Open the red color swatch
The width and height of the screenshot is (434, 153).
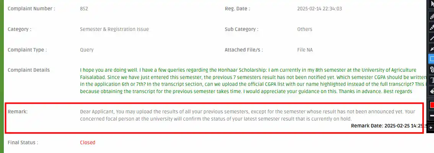pyautogui.click(x=432, y=105)
